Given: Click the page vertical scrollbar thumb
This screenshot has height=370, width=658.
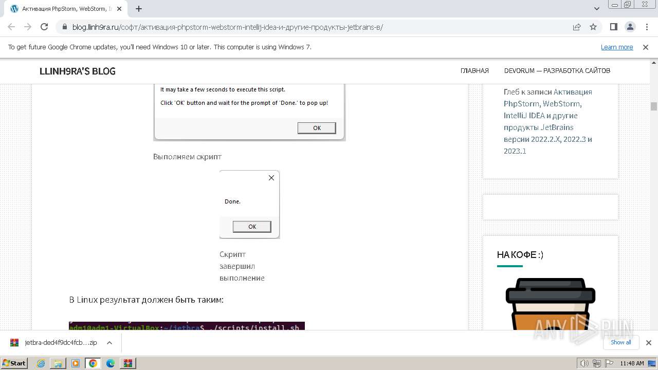Looking at the screenshot, I should tap(654, 106).
